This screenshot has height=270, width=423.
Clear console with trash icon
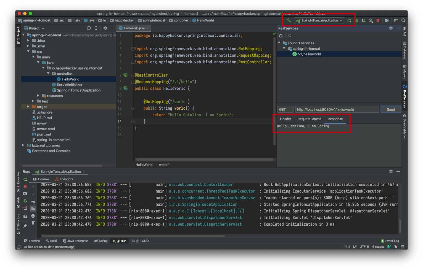[x=33, y=223]
